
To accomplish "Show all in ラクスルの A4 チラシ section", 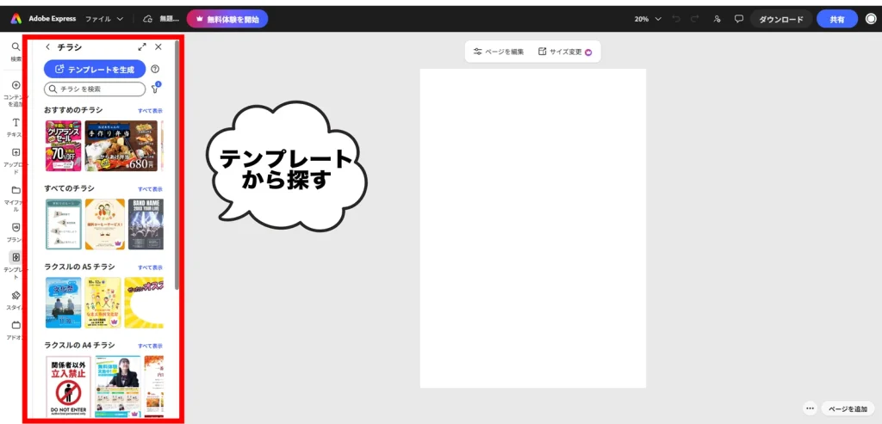I will pos(150,346).
